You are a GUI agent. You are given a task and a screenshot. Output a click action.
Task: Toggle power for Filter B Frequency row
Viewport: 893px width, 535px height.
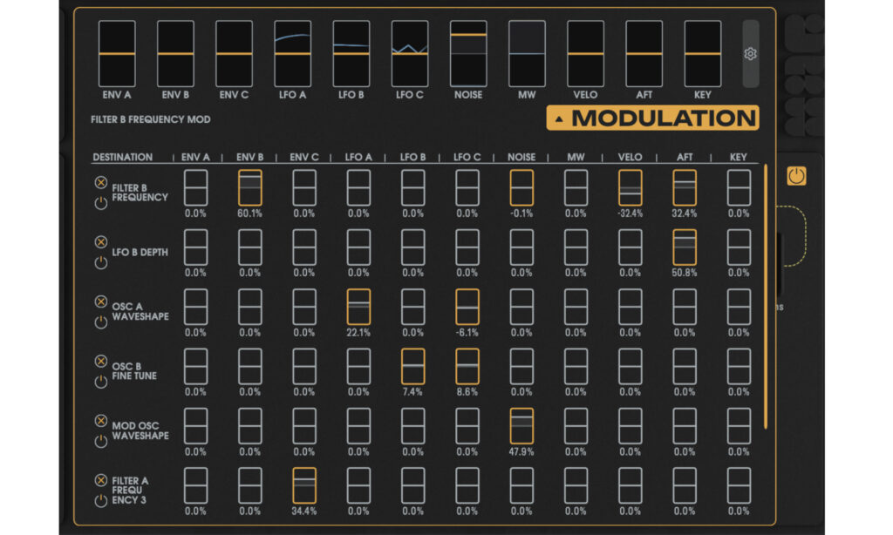coord(100,203)
